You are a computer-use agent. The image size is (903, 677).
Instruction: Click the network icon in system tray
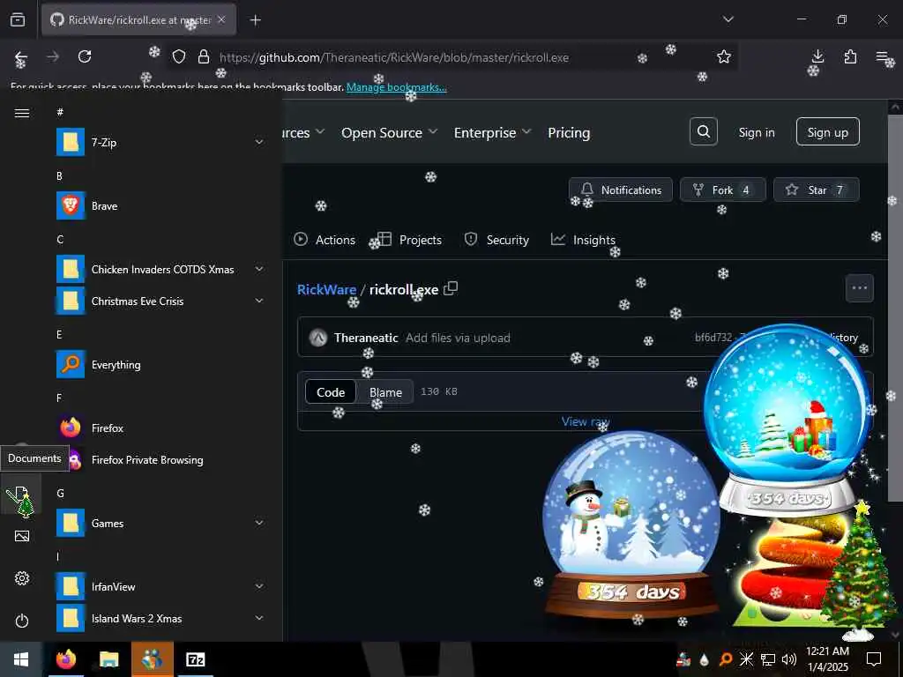click(x=768, y=659)
